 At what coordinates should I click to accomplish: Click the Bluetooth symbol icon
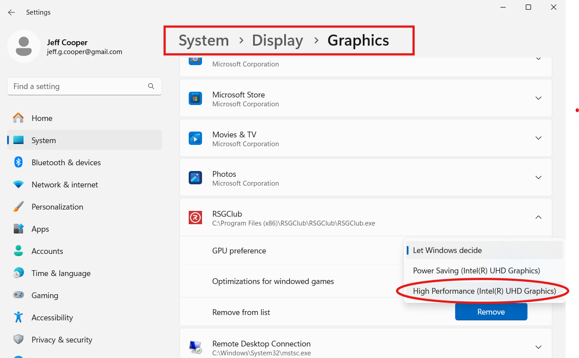click(x=18, y=162)
